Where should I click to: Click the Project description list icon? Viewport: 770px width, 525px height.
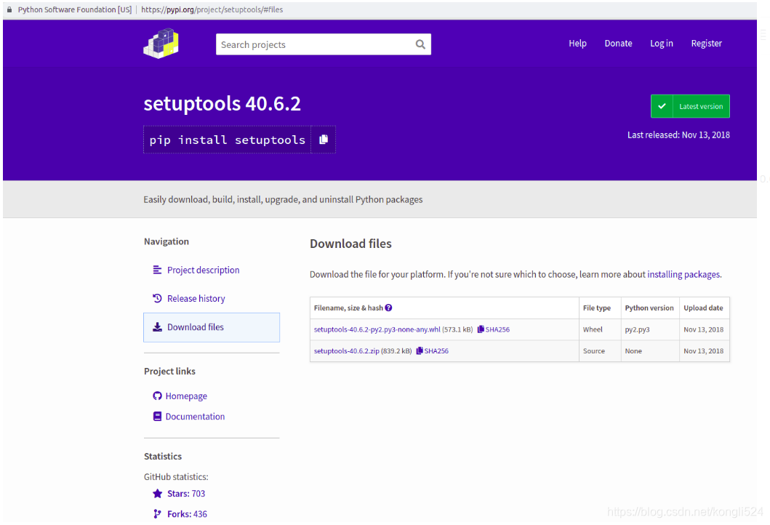pyautogui.click(x=157, y=270)
